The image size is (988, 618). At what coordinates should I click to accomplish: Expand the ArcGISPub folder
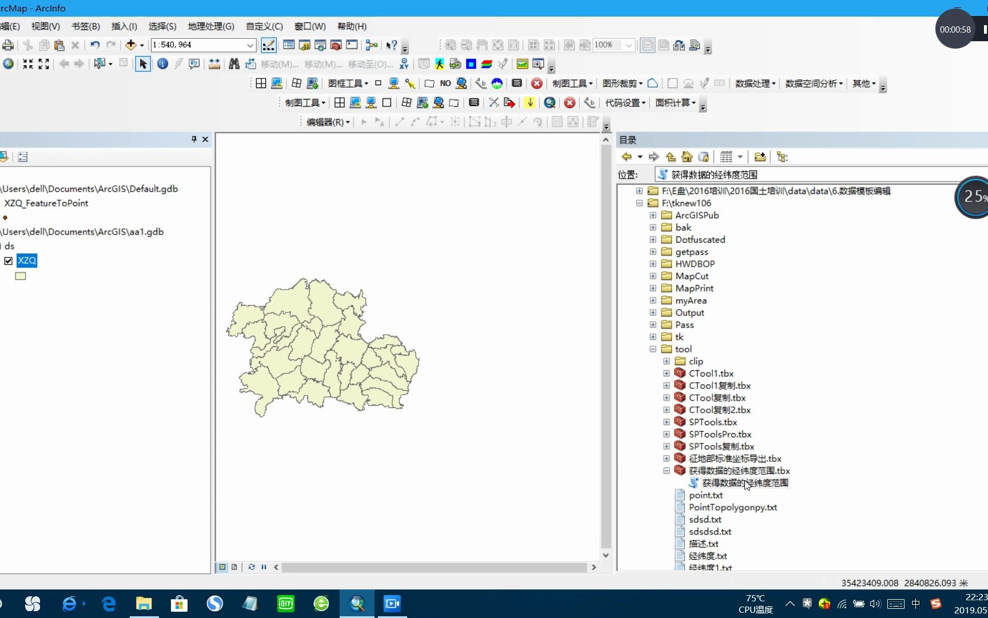(x=653, y=215)
